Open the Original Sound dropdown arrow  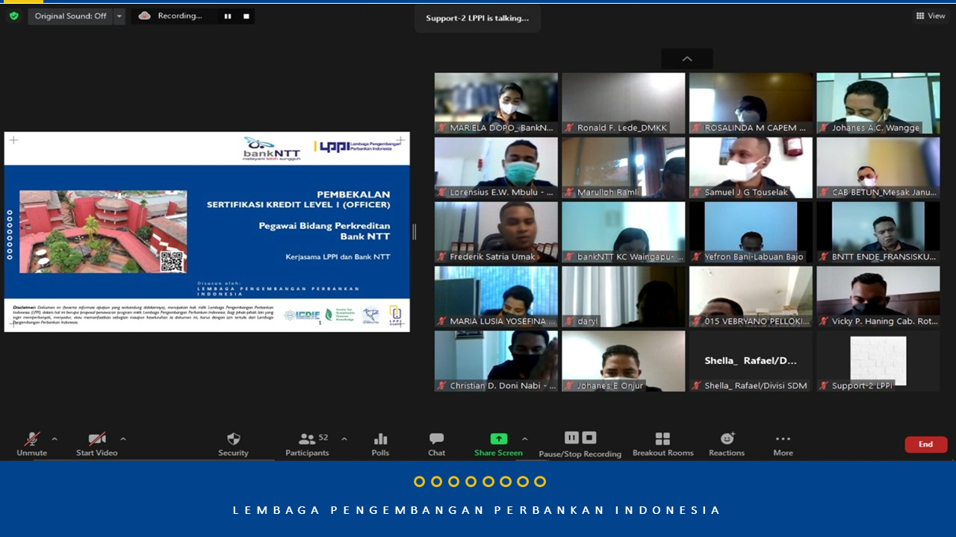119,16
